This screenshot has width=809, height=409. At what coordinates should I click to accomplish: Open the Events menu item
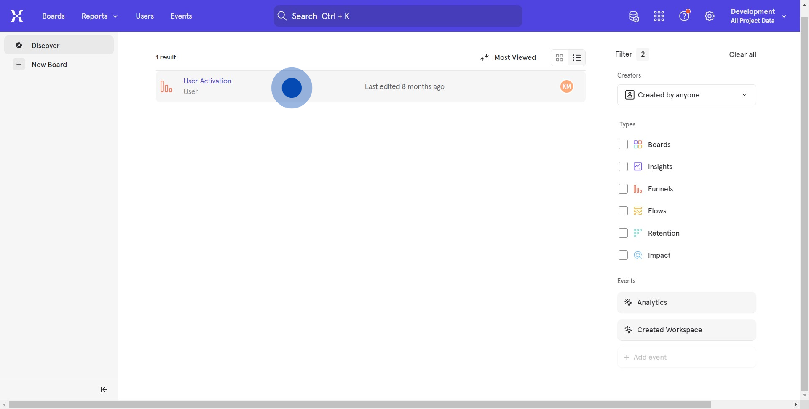181,16
